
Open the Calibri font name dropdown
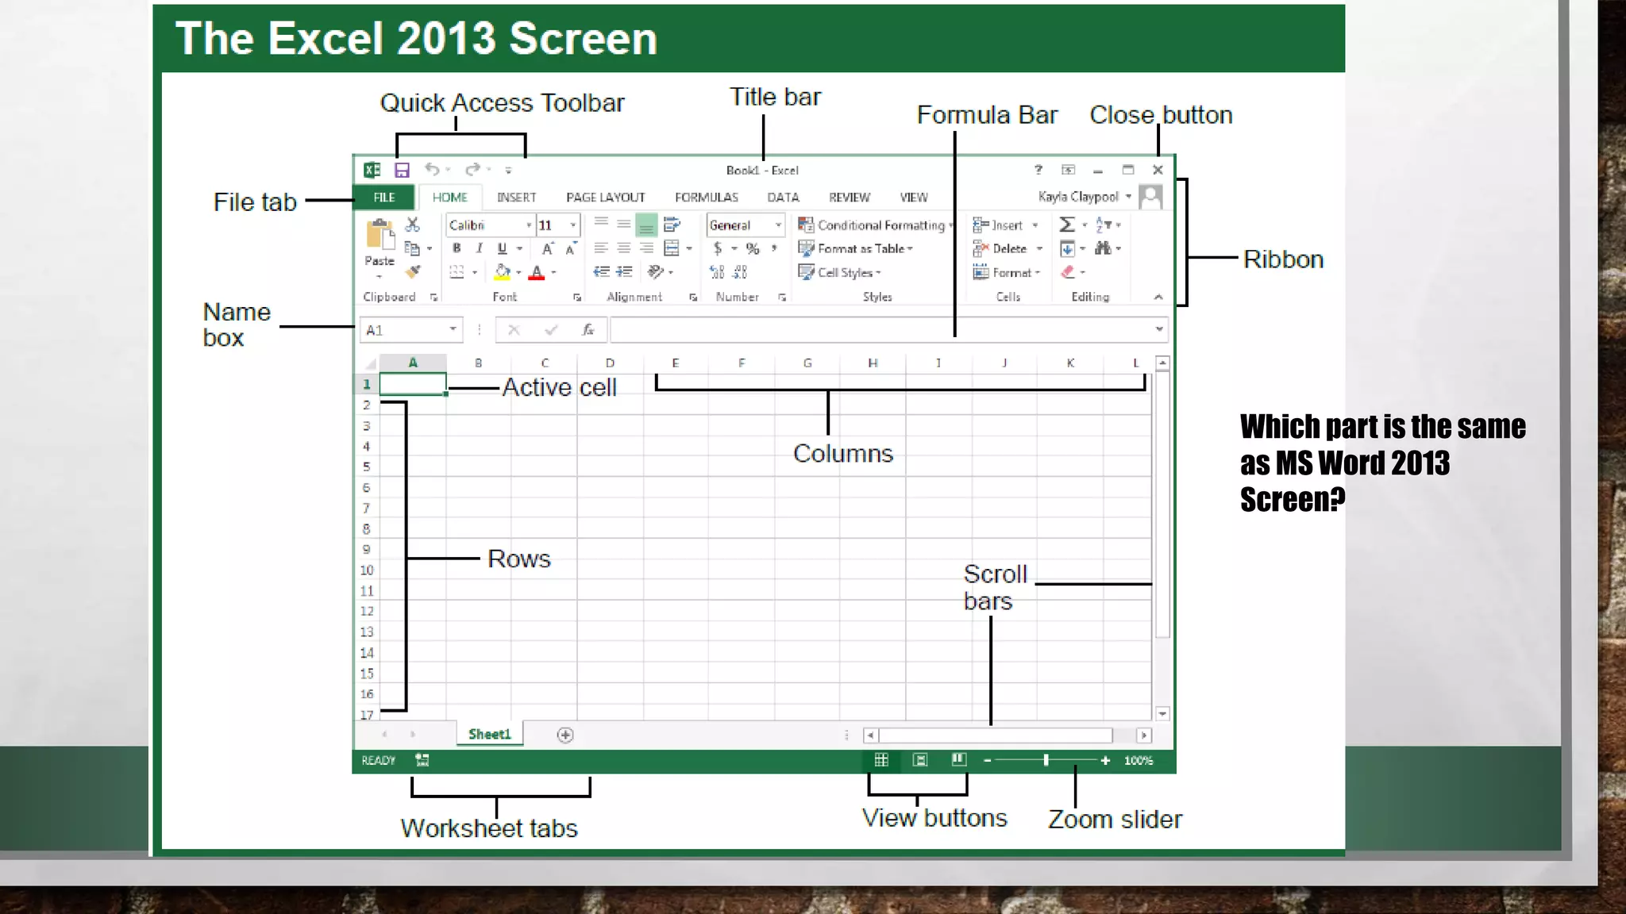[x=528, y=225]
